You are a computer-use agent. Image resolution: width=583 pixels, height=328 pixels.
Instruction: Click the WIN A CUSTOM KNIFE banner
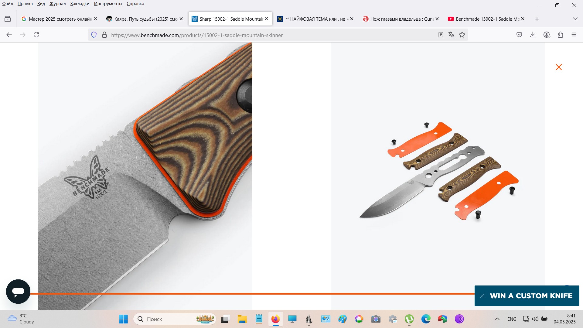point(531,296)
